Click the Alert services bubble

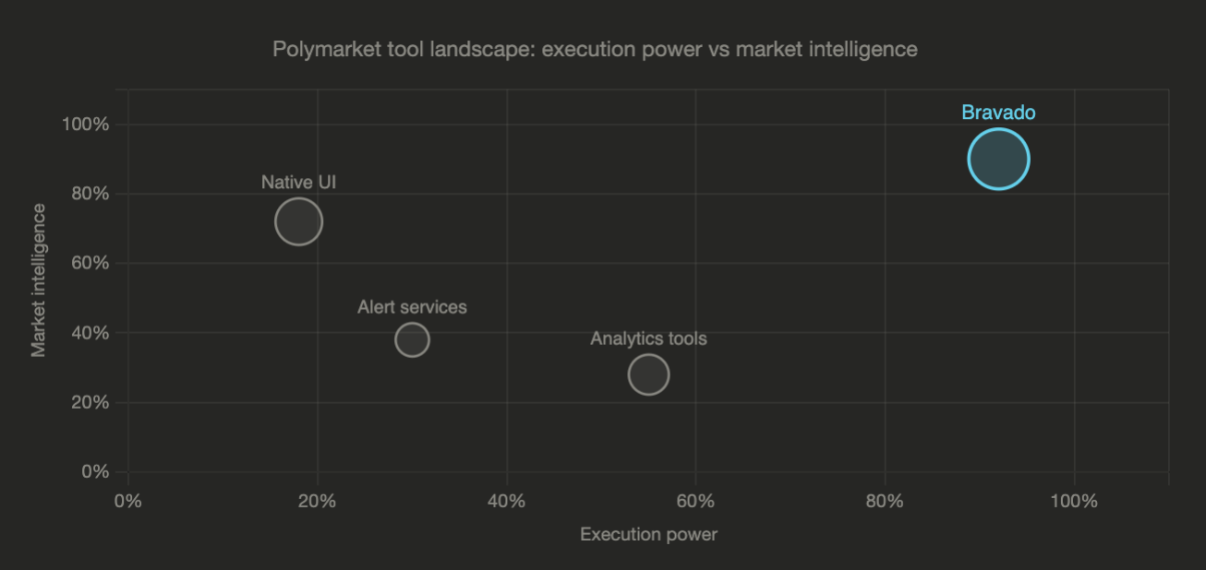click(412, 339)
